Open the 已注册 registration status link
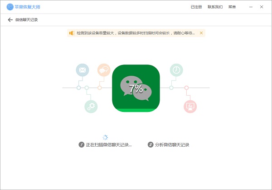This screenshot has width=272, height=190. pyautogui.click(x=196, y=7)
